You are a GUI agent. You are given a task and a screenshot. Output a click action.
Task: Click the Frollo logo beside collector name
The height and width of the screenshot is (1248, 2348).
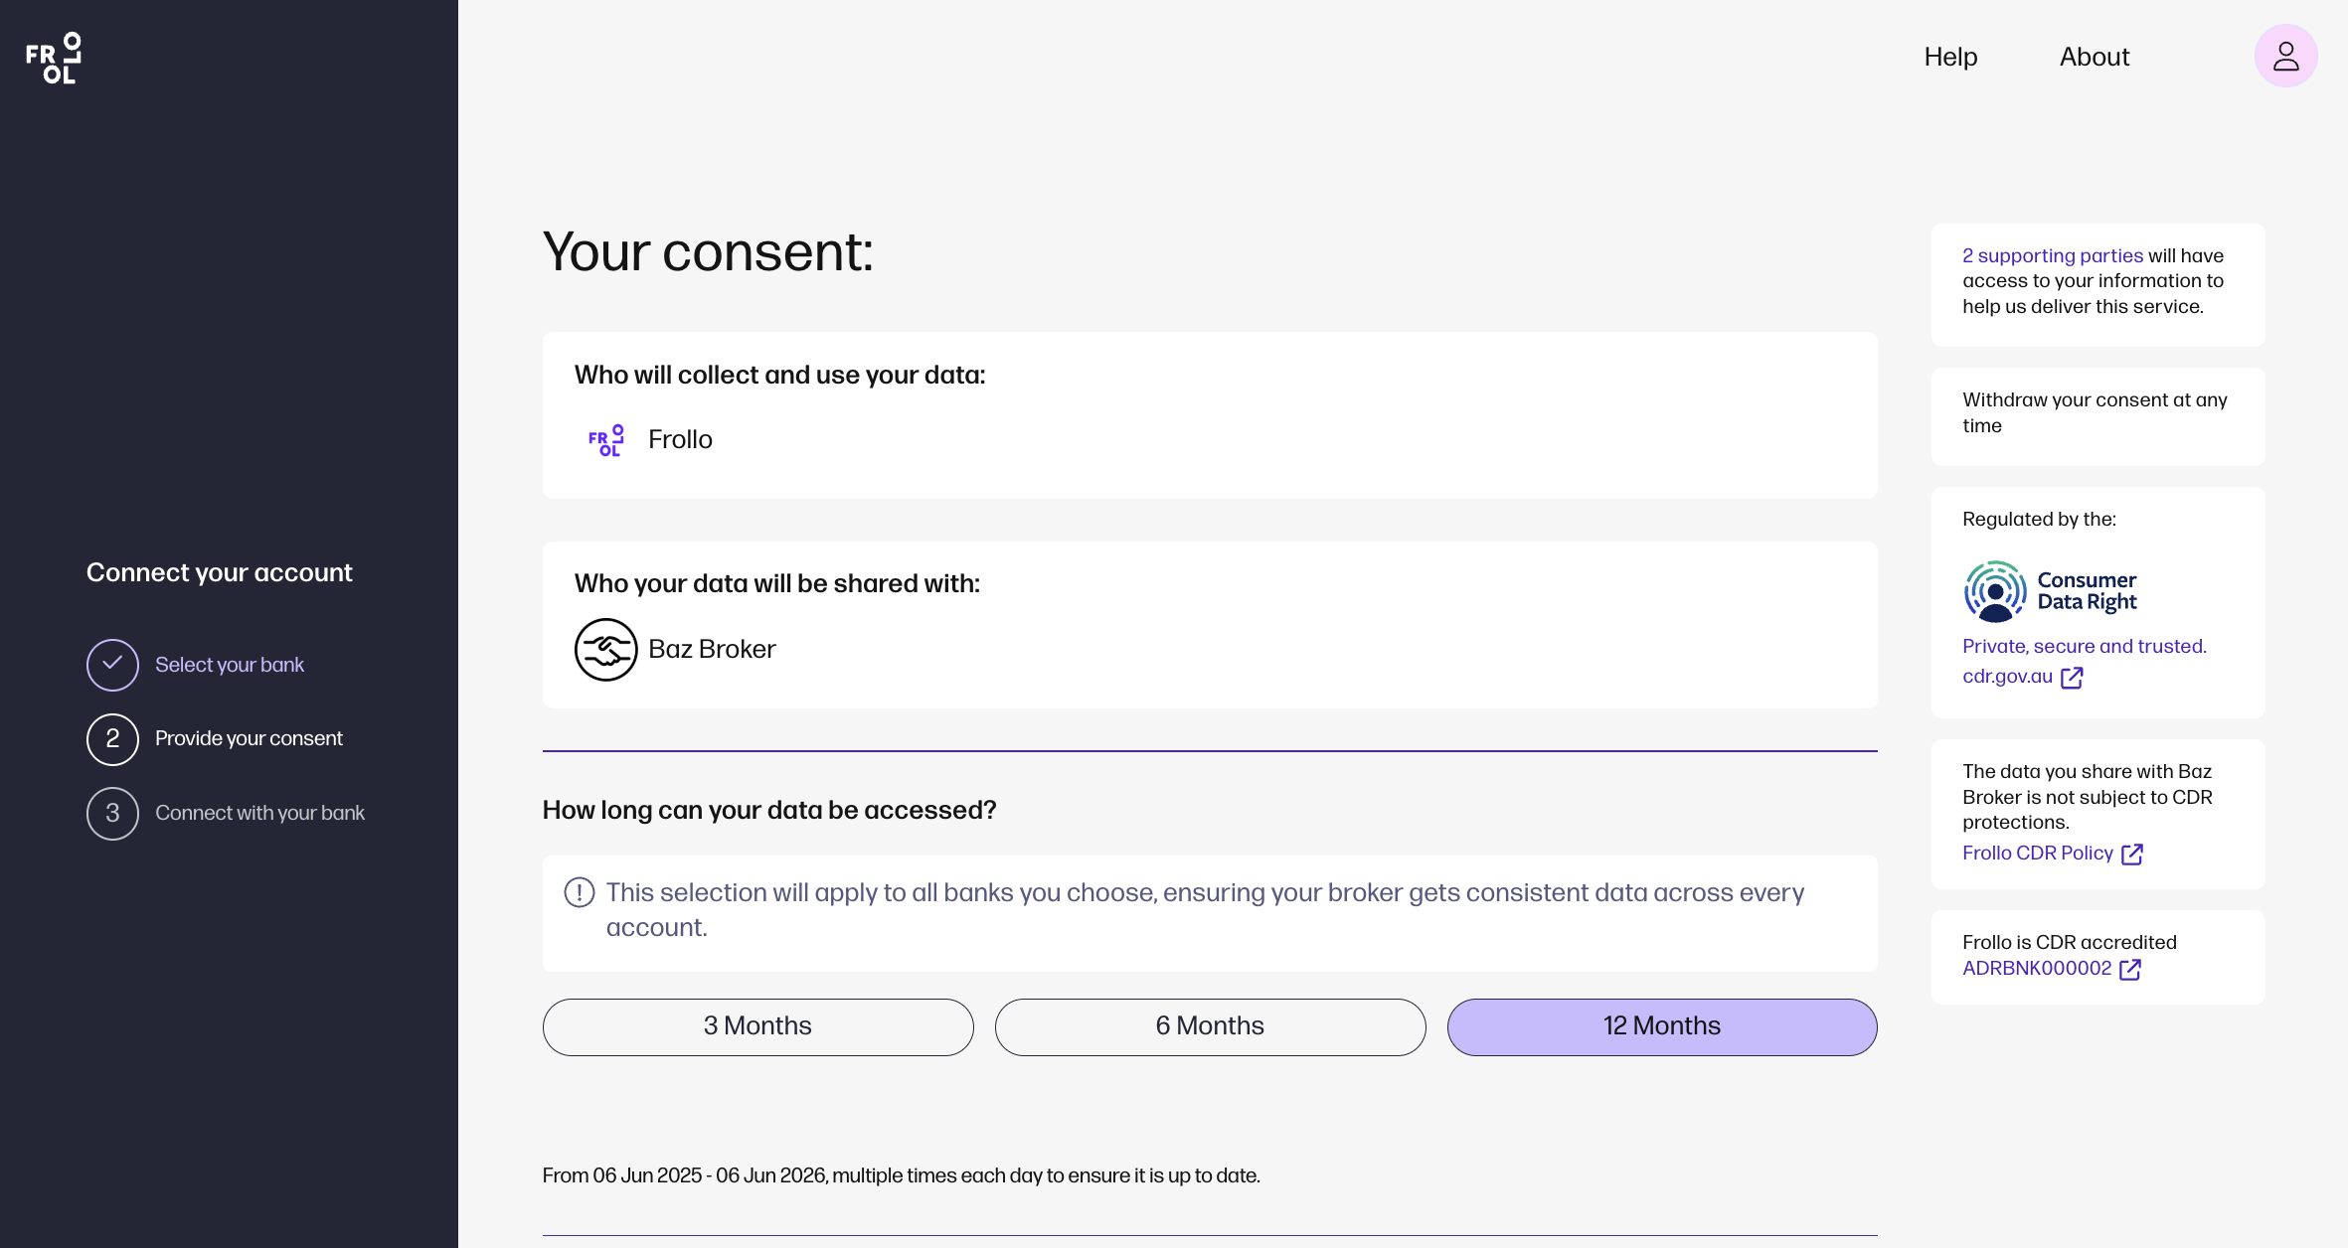pos(605,440)
